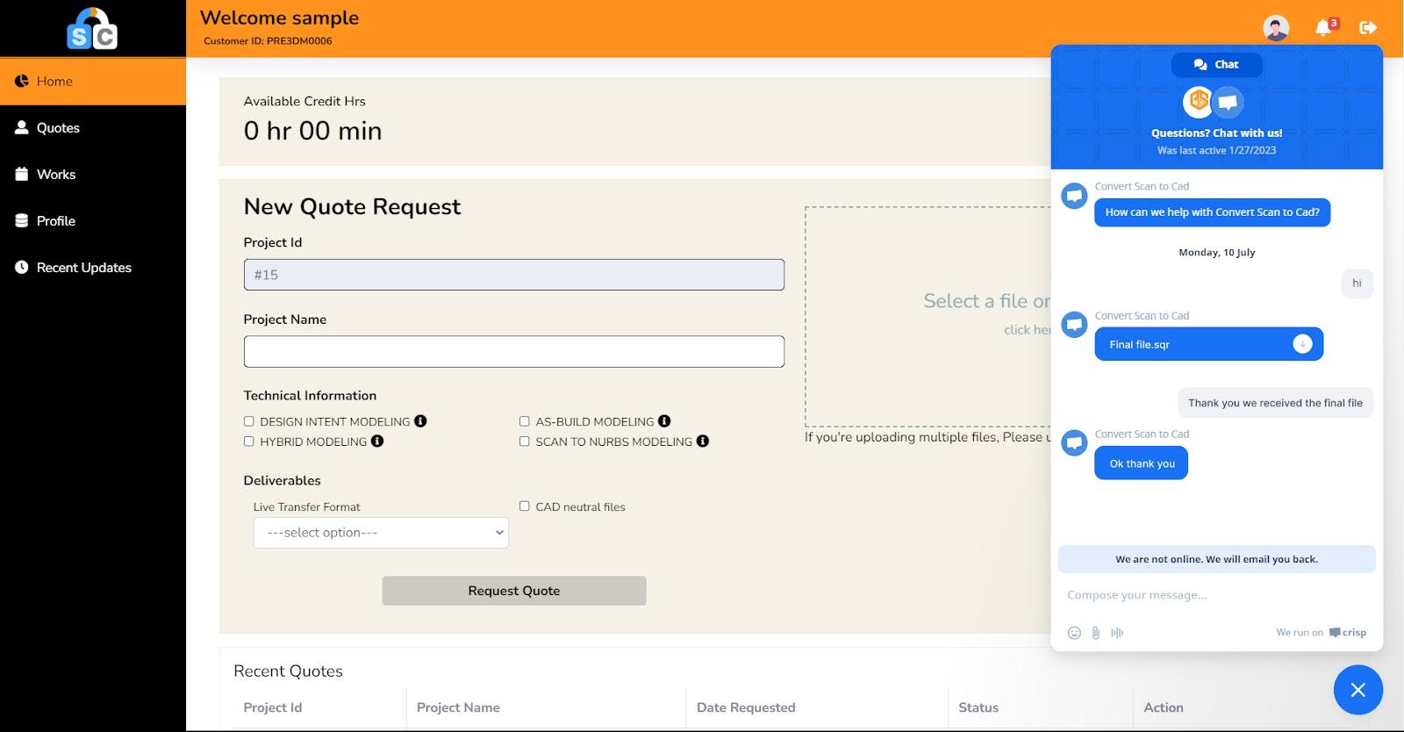1404x732 pixels.
Task: Open the emoji picker in chat
Action: pyautogui.click(x=1074, y=633)
